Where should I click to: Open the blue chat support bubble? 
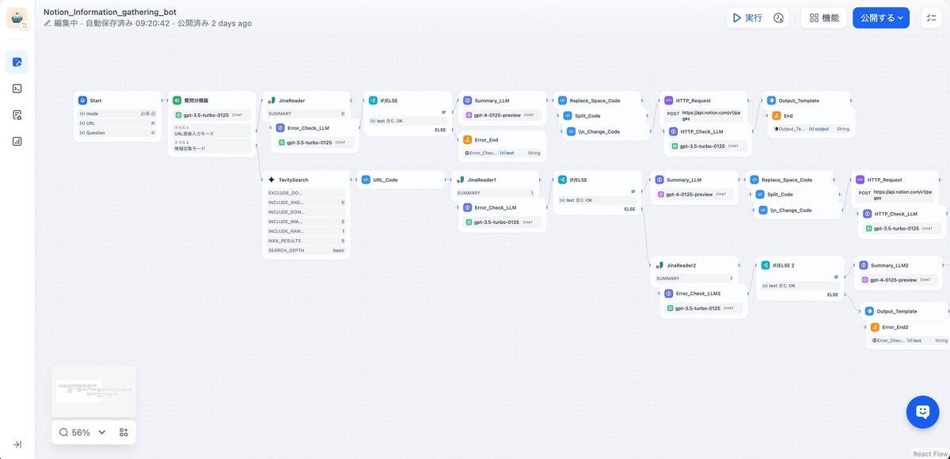click(922, 412)
